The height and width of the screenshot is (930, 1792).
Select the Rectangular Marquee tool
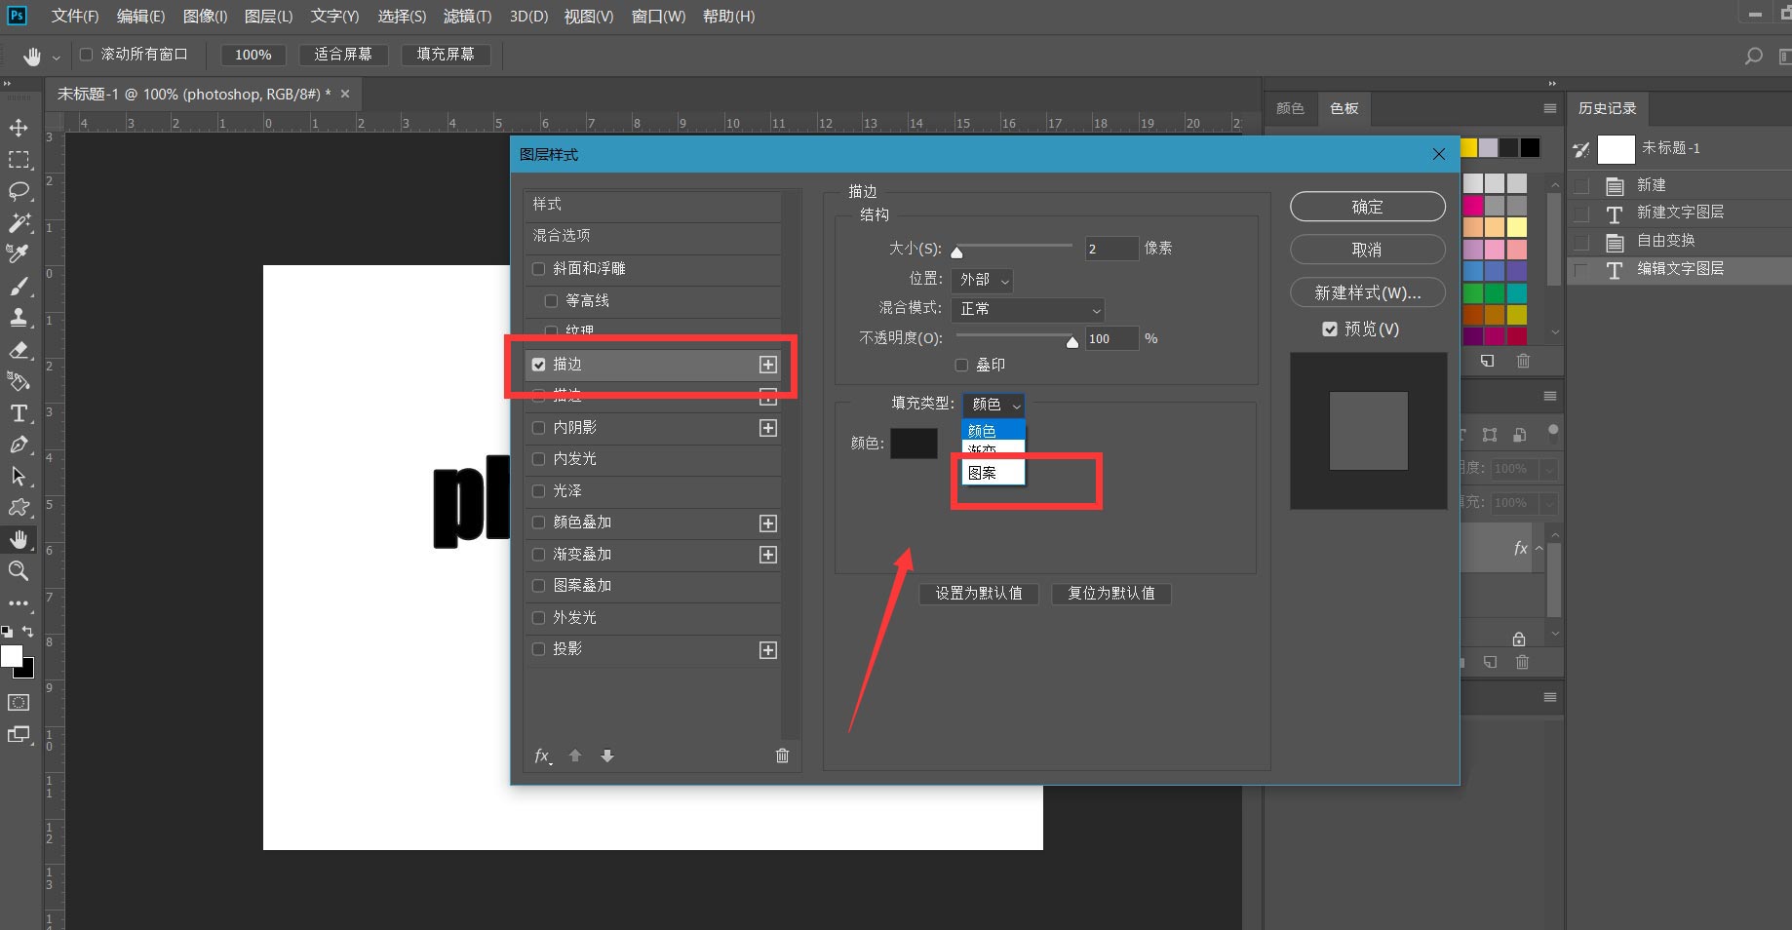coord(19,159)
